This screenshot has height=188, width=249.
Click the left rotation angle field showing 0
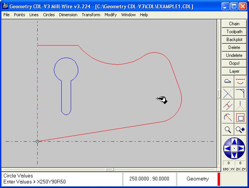click(x=228, y=163)
